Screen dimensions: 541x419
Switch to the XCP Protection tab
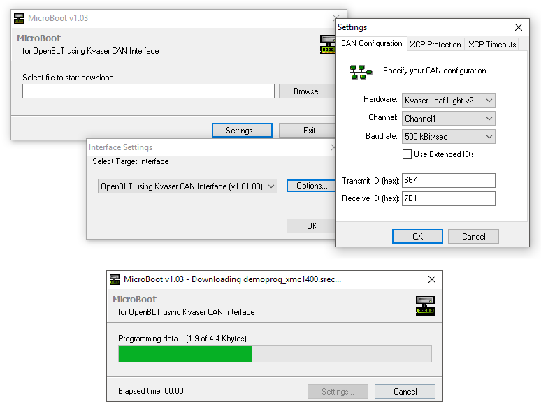(435, 45)
